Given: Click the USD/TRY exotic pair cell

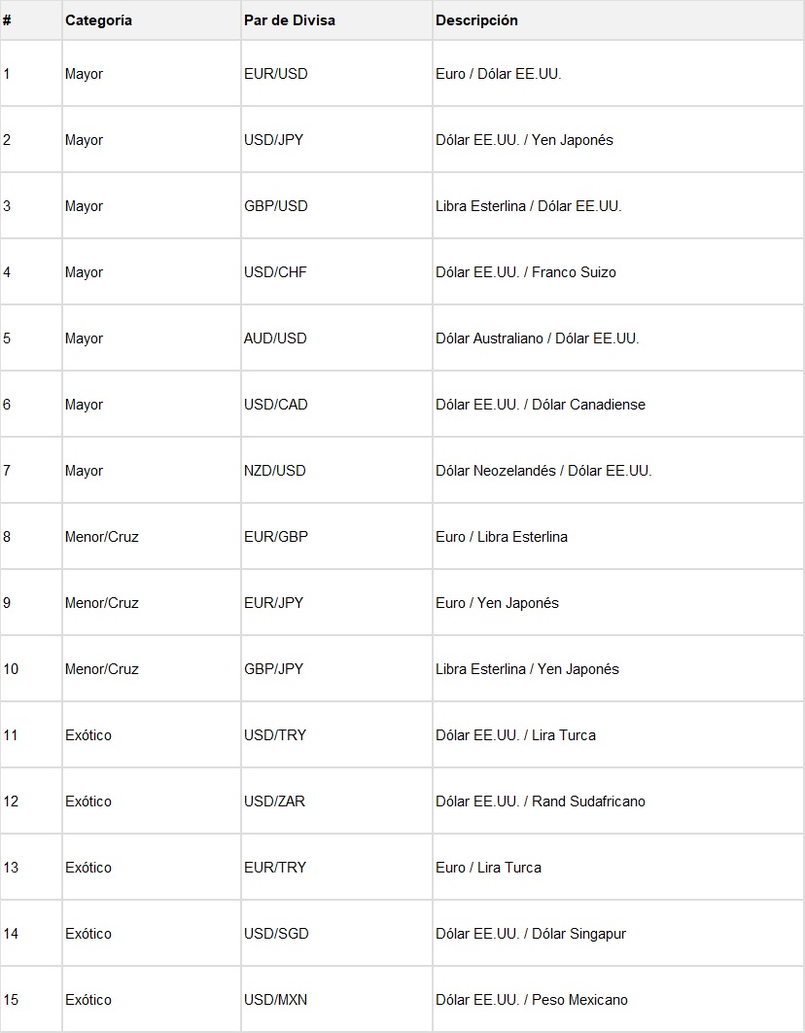Looking at the screenshot, I should [275, 735].
